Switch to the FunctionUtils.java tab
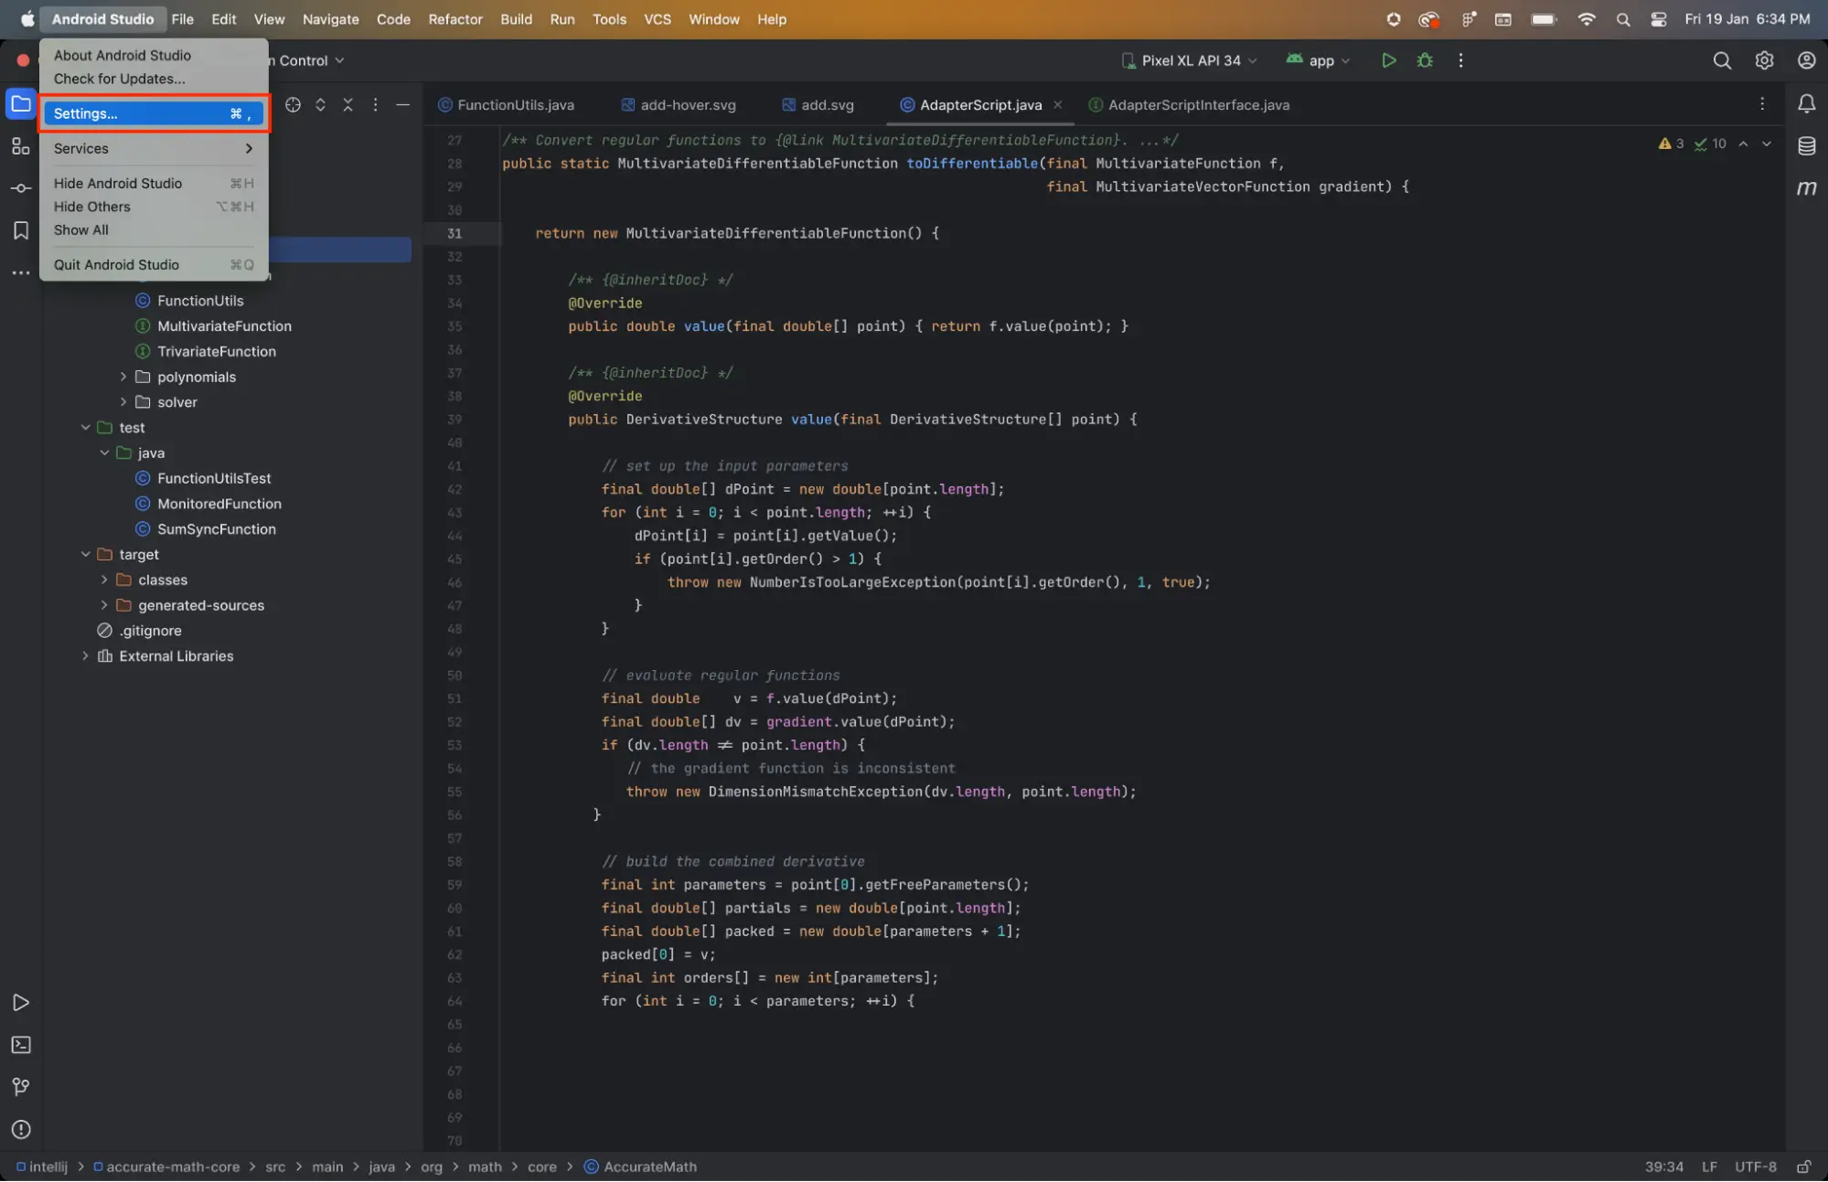The image size is (1828, 1182). (515, 105)
